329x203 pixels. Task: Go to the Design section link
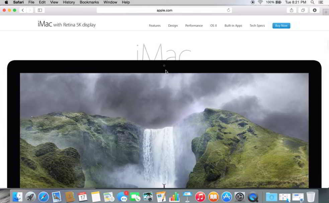173,25
